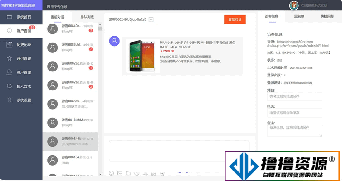
Task: Open conversation 游客6013a282
Action: tap(70, 123)
